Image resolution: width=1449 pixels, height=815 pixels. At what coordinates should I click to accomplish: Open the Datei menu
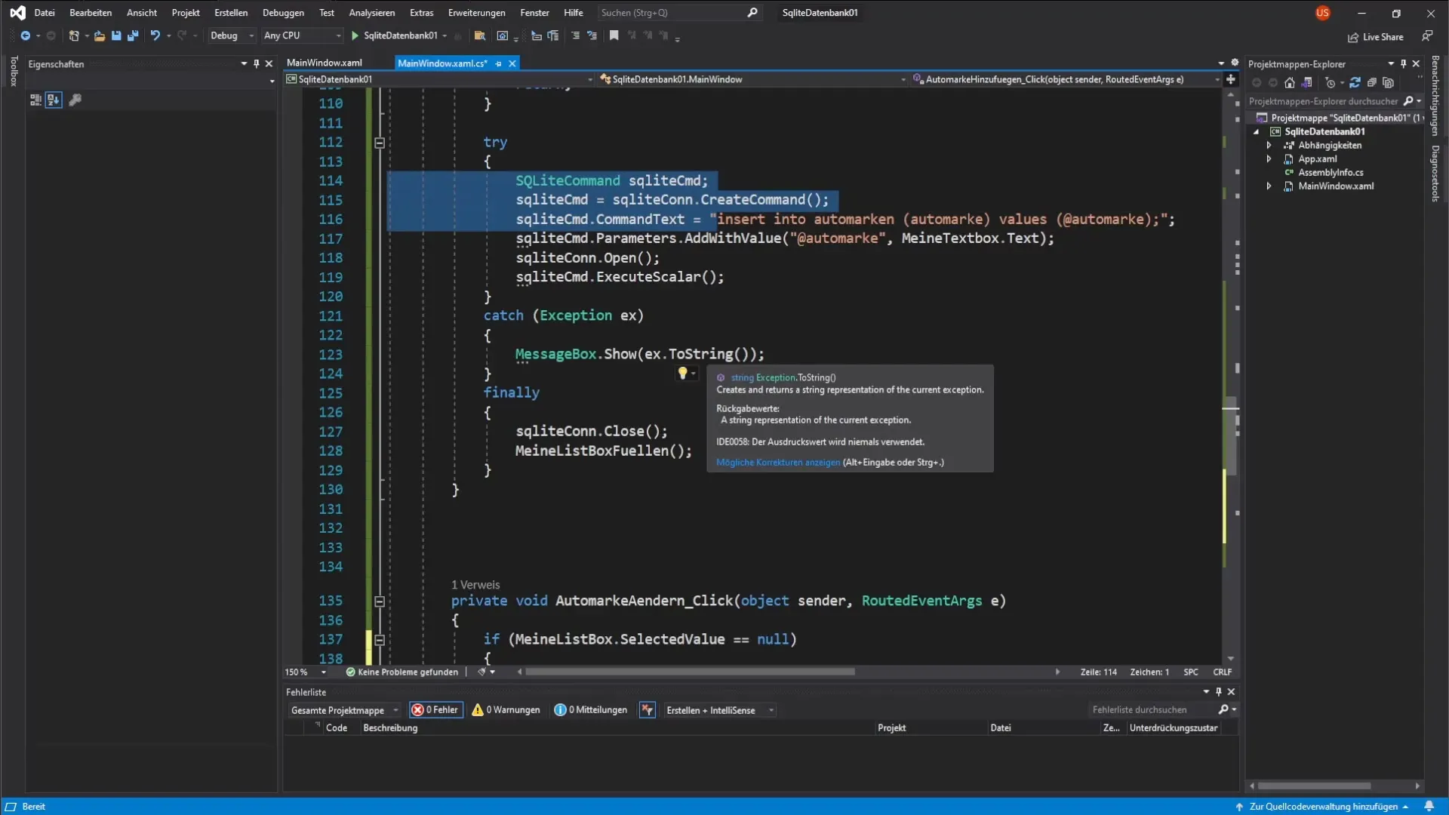(45, 13)
